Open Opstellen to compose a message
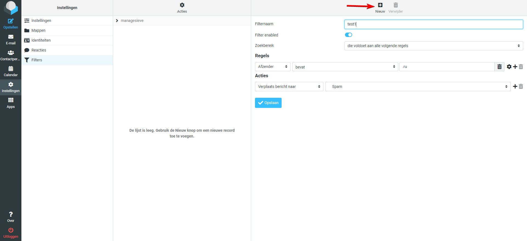Image resolution: width=527 pixels, height=241 pixels. (x=11, y=24)
